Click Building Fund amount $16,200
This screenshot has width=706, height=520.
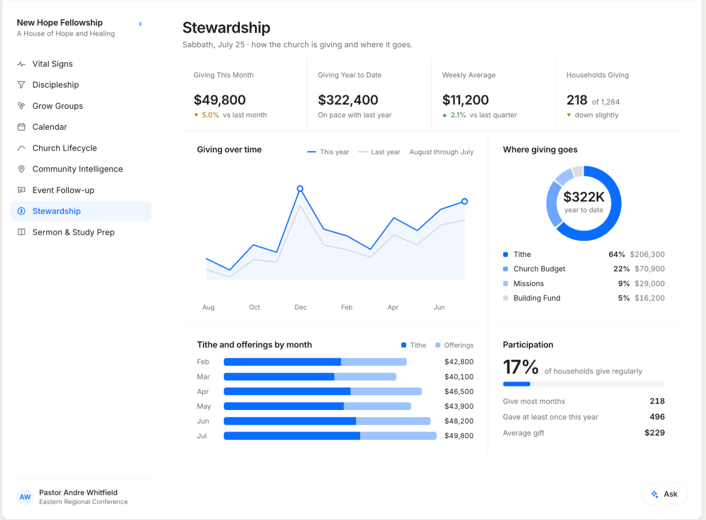(x=650, y=298)
